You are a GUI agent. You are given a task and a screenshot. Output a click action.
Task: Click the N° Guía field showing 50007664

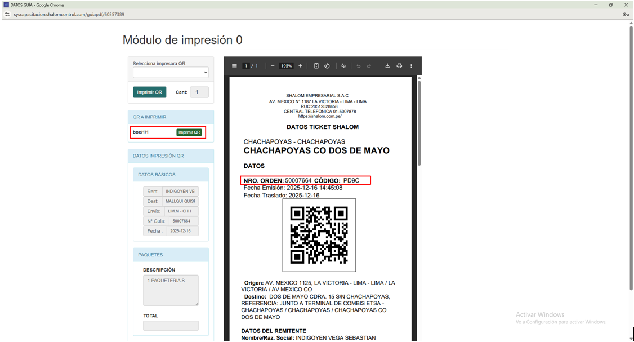click(182, 221)
